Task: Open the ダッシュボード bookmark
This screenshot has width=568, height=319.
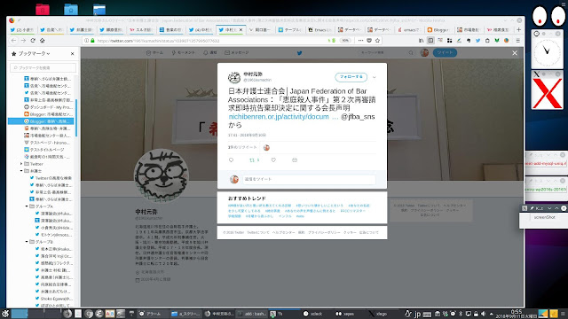Action: click(x=48, y=107)
